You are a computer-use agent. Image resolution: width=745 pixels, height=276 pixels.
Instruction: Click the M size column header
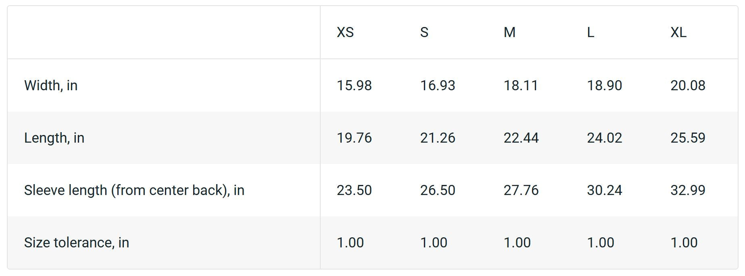pos(509,32)
